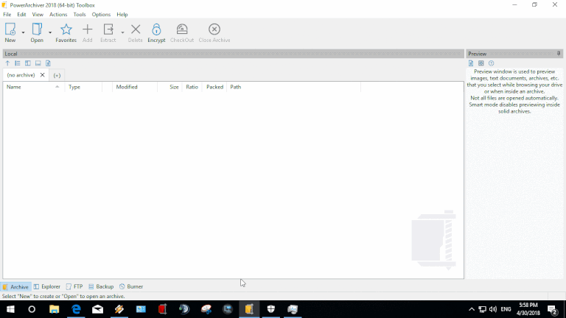This screenshot has width=566, height=318.
Task: Click the Cortana search circle
Action: 32,309
